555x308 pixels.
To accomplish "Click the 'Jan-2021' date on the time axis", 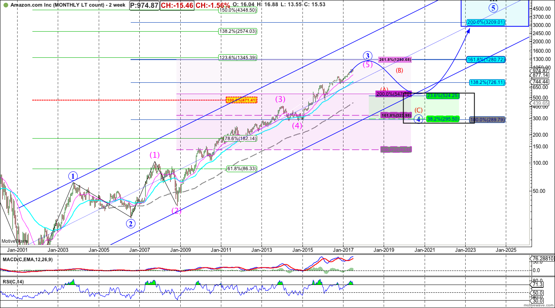I will click(x=424, y=250).
